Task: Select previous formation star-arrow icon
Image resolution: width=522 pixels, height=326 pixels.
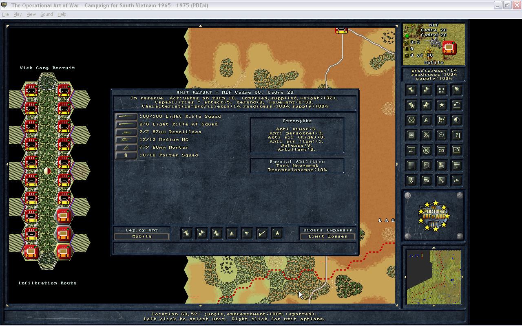Action: 411,105
